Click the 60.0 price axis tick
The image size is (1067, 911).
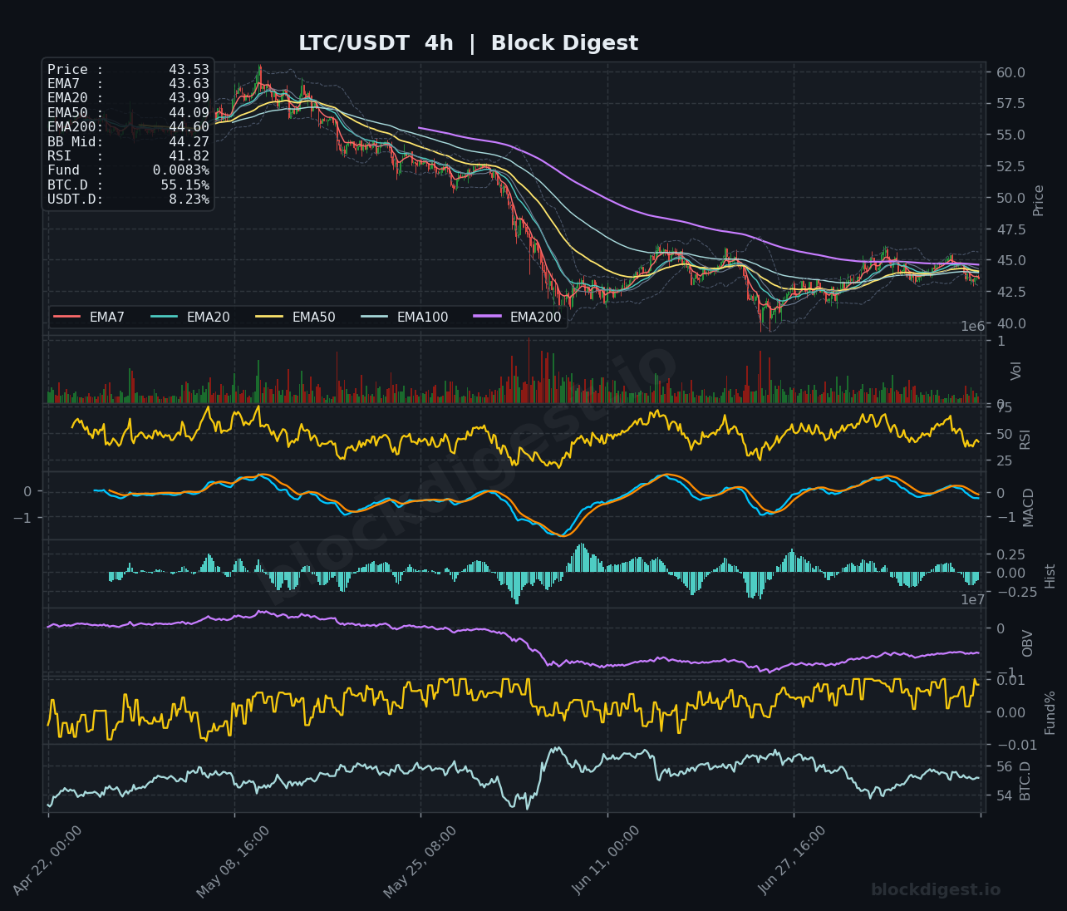(x=1010, y=73)
